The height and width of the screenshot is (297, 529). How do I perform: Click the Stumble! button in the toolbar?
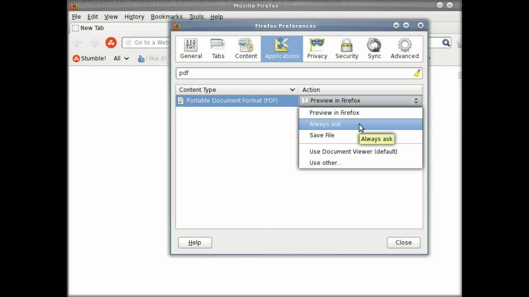pos(89,59)
